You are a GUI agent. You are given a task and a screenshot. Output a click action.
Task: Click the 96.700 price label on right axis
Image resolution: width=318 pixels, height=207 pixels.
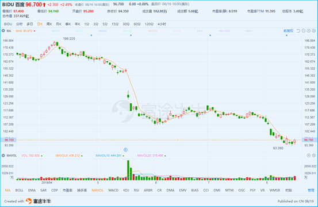[x=309, y=140]
